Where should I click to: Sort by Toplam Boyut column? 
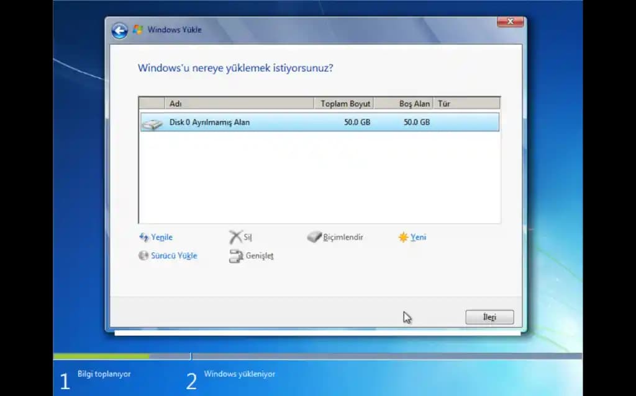(345, 103)
